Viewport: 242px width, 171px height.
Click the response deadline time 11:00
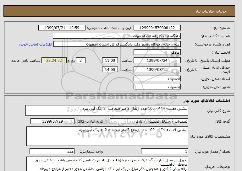(x=110, y=61)
